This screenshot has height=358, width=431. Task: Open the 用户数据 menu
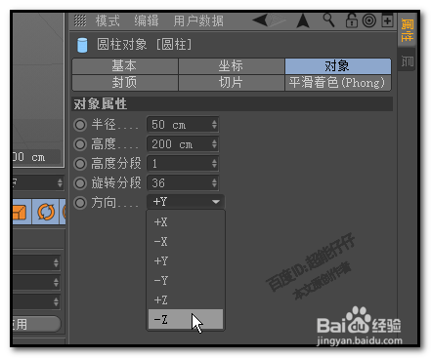(x=198, y=20)
